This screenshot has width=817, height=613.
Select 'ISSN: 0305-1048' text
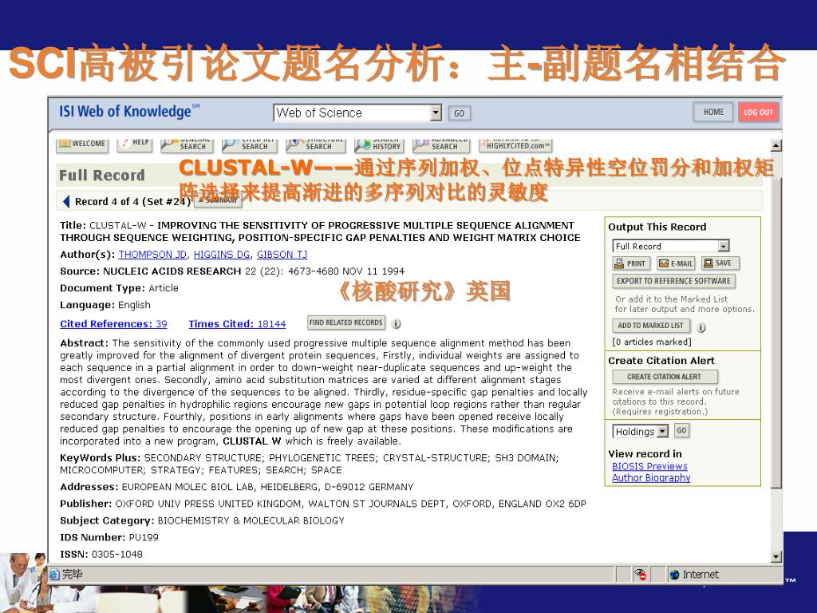coord(101,554)
